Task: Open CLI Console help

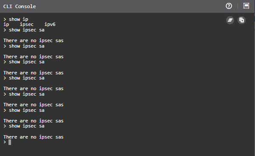Action: pos(229,6)
